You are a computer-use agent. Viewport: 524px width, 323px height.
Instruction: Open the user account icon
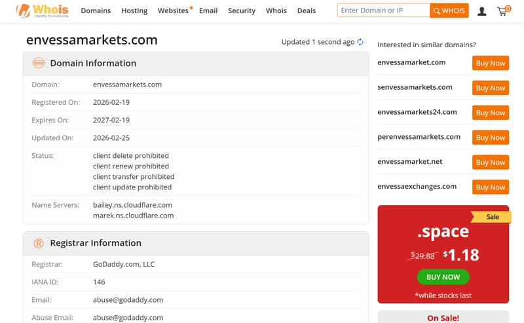click(x=481, y=11)
